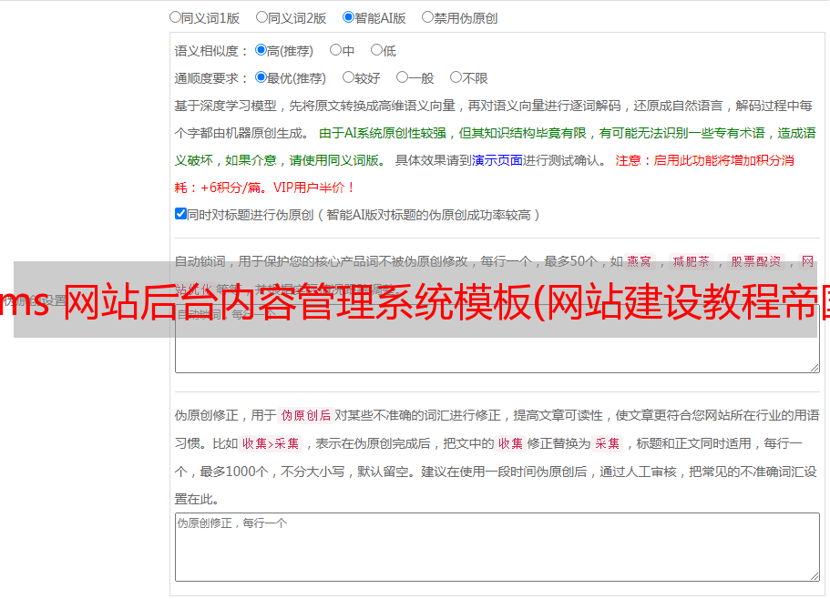The width and height of the screenshot is (830, 599).
Task: Click the red 注意 points warning text
Action: pyautogui.click(x=484, y=174)
